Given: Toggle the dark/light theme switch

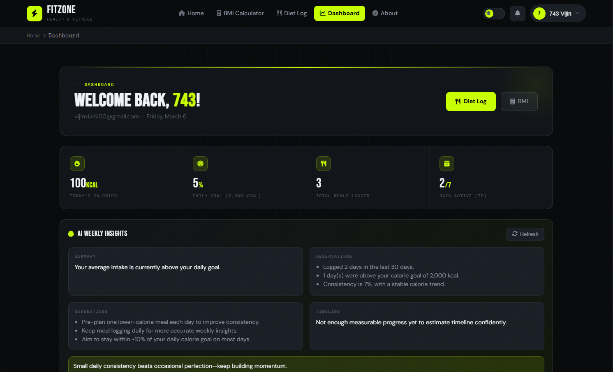Looking at the screenshot, I should tap(494, 14).
